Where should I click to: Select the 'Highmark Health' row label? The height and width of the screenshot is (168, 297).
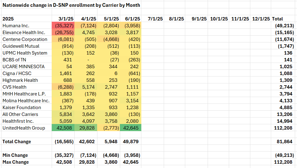click(27, 80)
